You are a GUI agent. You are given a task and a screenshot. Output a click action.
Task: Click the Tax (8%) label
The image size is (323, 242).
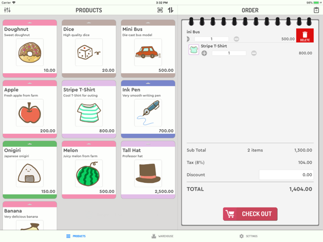coord(195,163)
